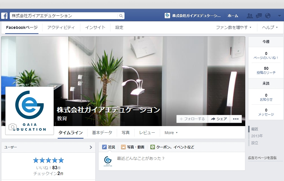Click いいね！83件 text
Image resolution: width=284 pixels, height=181 pixels.
pos(48,168)
